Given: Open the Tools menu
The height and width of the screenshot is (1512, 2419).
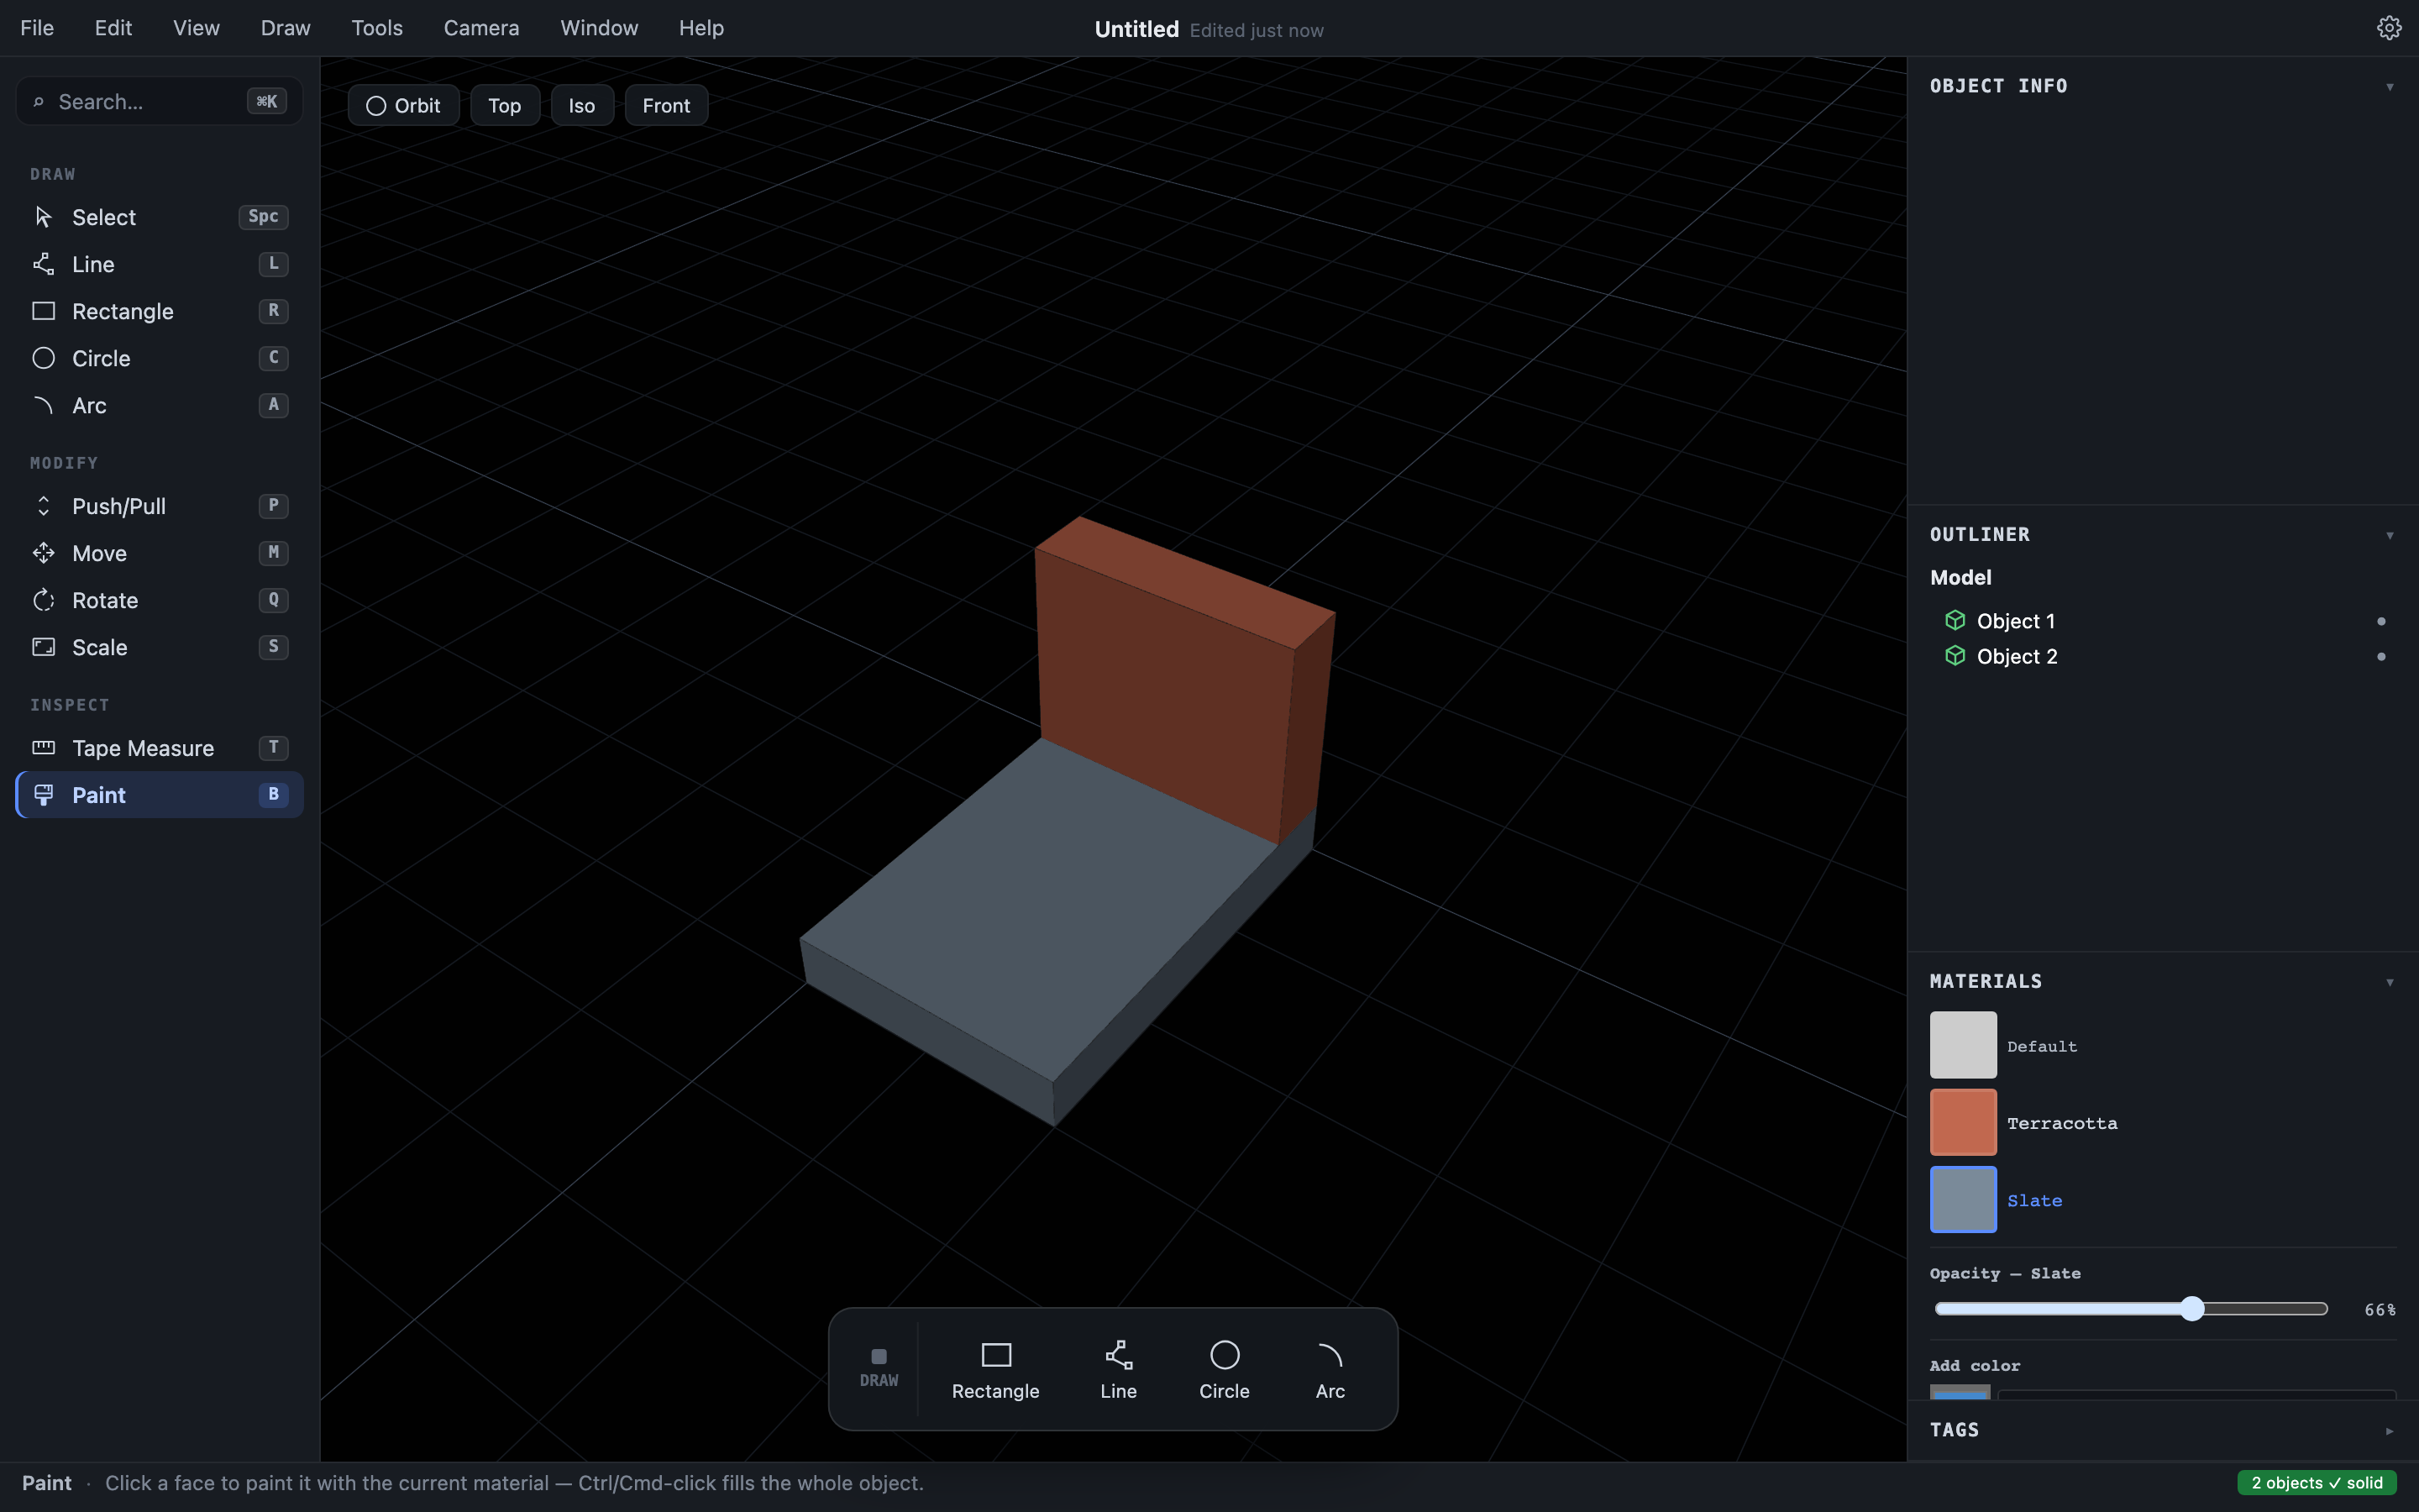Looking at the screenshot, I should pyautogui.click(x=377, y=28).
